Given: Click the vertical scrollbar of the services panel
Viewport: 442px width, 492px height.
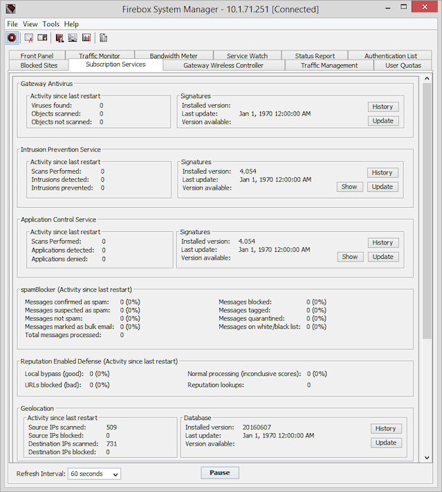Looking at the screenshot, I should coord(427,277).
